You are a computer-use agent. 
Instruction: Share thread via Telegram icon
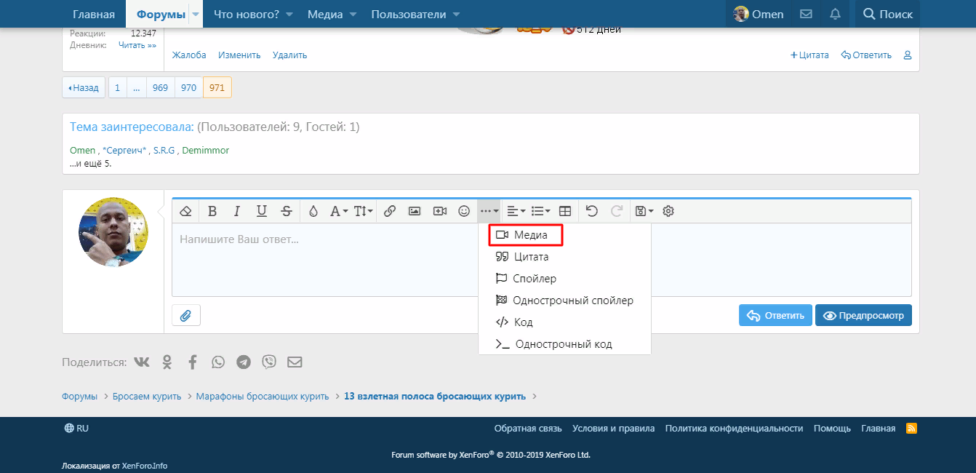[x=244, y=362]
